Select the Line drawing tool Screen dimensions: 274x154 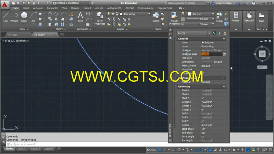[5, 17]
